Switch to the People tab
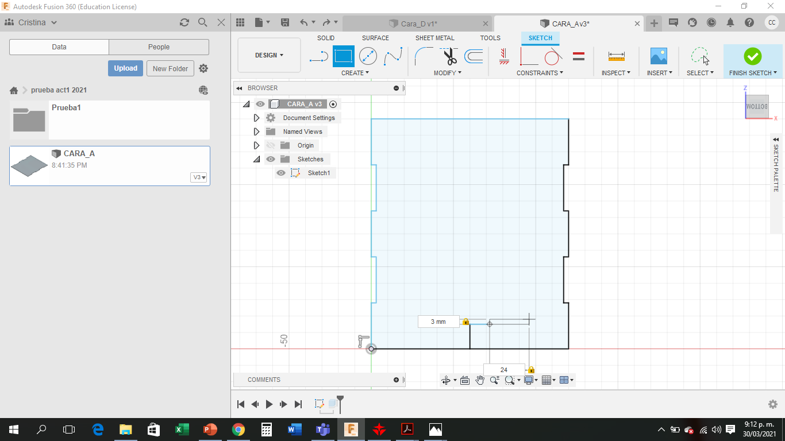This screenshot has width=785, height=441. pyautogui.click(x=159, y=47)
